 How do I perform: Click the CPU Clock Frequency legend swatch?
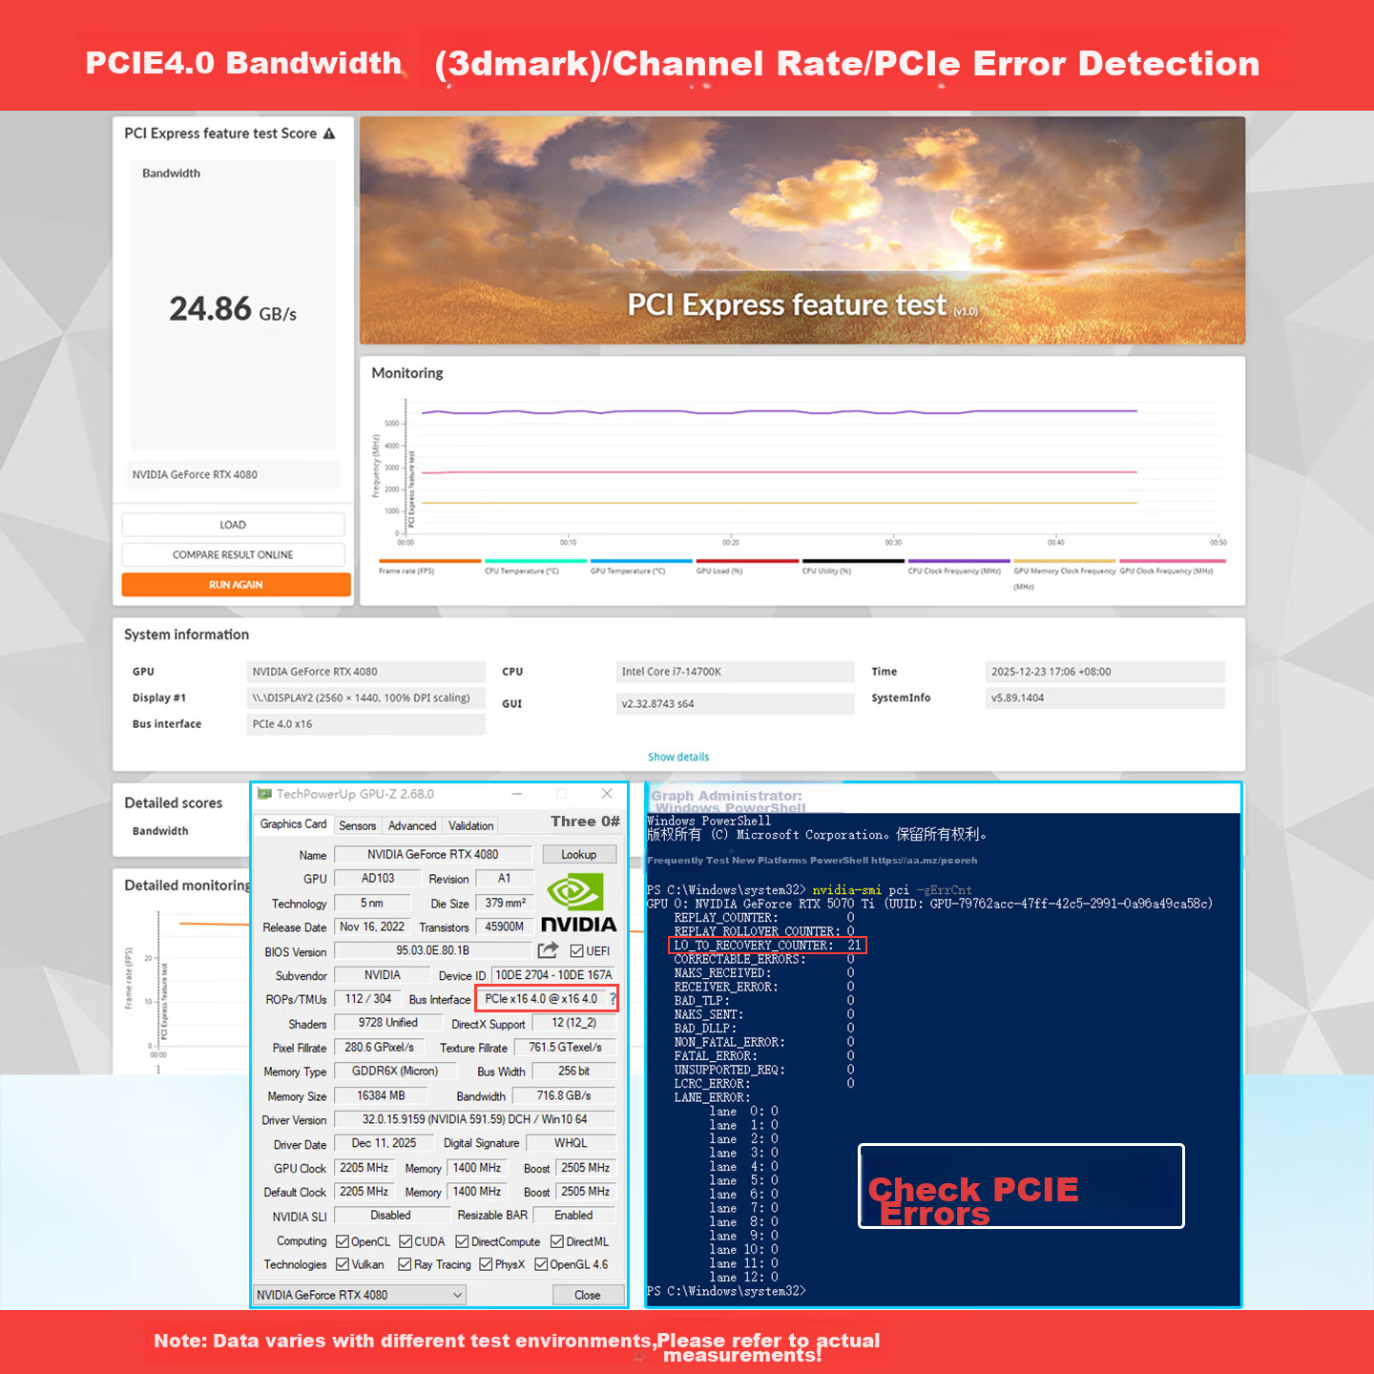959,561
